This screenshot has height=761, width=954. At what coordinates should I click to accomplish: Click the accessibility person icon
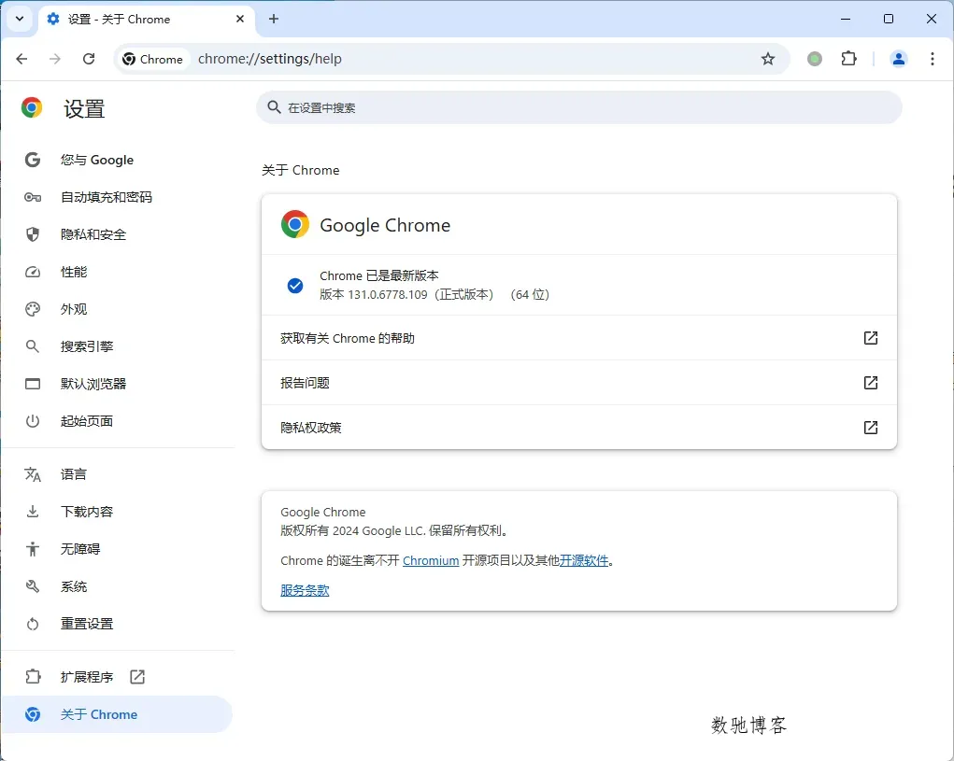point(33,549)
